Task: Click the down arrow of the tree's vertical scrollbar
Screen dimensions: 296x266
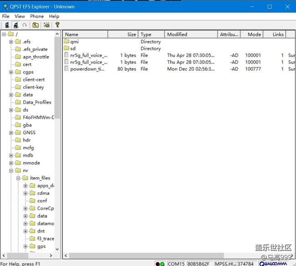Action: pyautogui.click(x=57, y=249)
